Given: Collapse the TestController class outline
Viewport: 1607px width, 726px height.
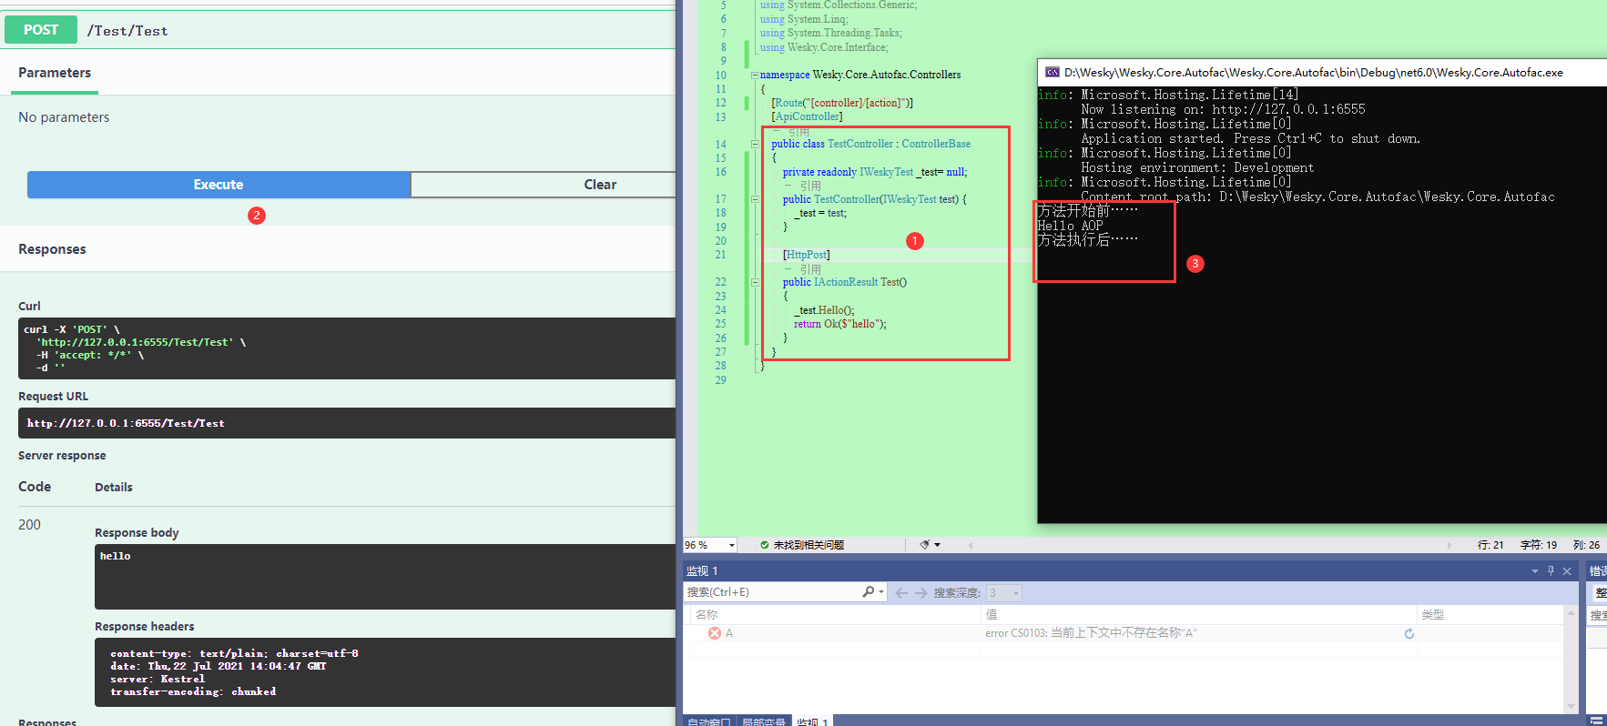Looking at the screenshot, I should (754, 144).
